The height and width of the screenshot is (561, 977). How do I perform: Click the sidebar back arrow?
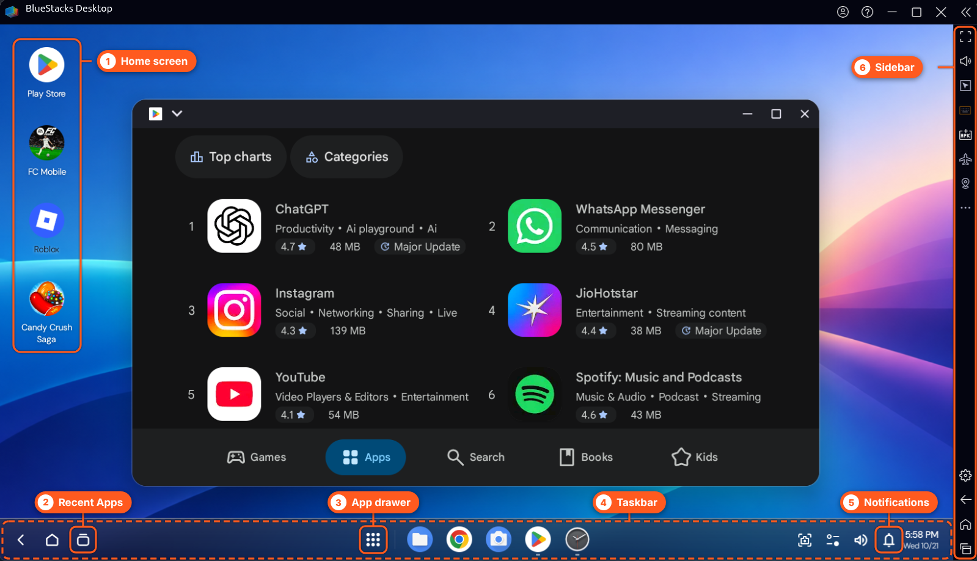tap(965, 500)
